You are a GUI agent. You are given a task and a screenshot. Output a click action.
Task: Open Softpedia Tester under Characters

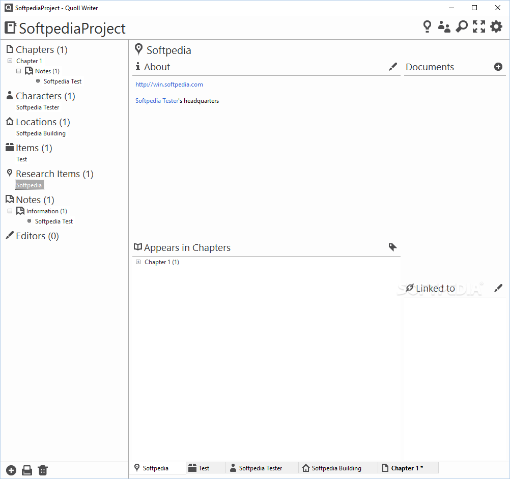38,107
